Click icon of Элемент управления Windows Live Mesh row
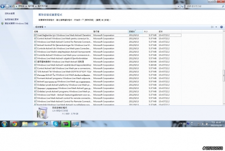The height and width of the screenshot is (151, 225). click(x=35, y=88)
